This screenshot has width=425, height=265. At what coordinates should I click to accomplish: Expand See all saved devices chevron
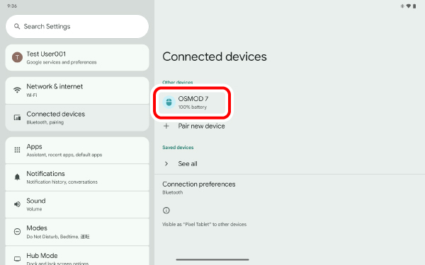click(x=166, y=164)
